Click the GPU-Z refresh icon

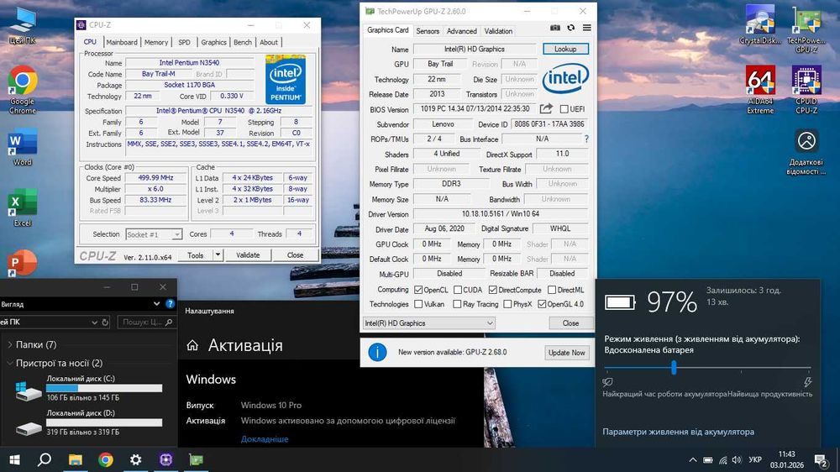(x=571, y=28)
